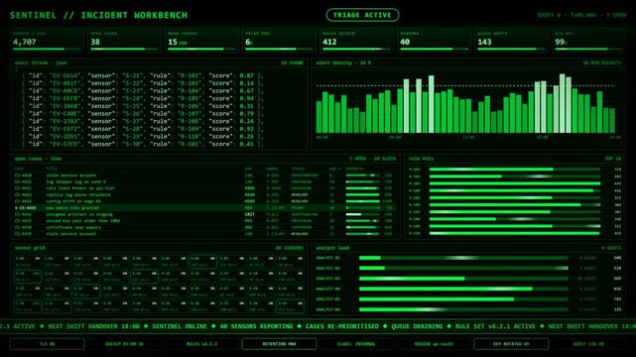The width and height of the screenshot is (636, 357).
Task: Click the TRIAGE ACTIVE status pill
Action: (x=362, y=15)
